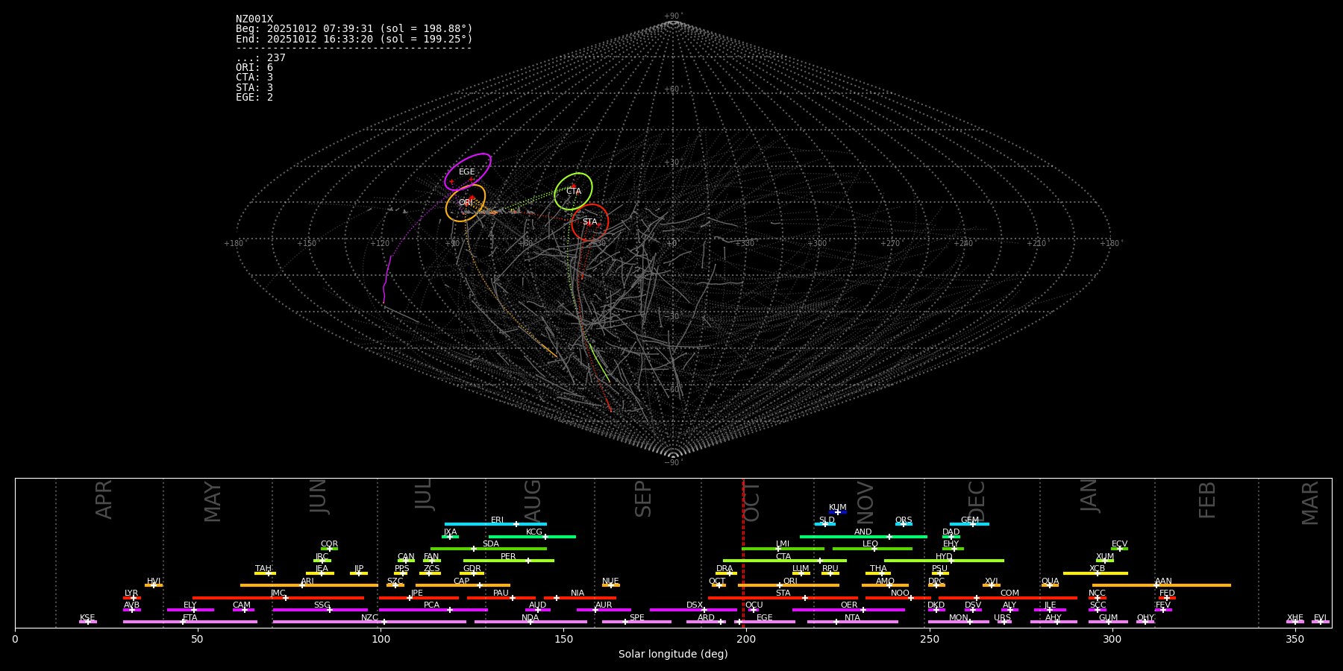The width and height of the screenshot is (1343, 671).
Task: Click the KUM shower label in timeline
Action: 838,508
